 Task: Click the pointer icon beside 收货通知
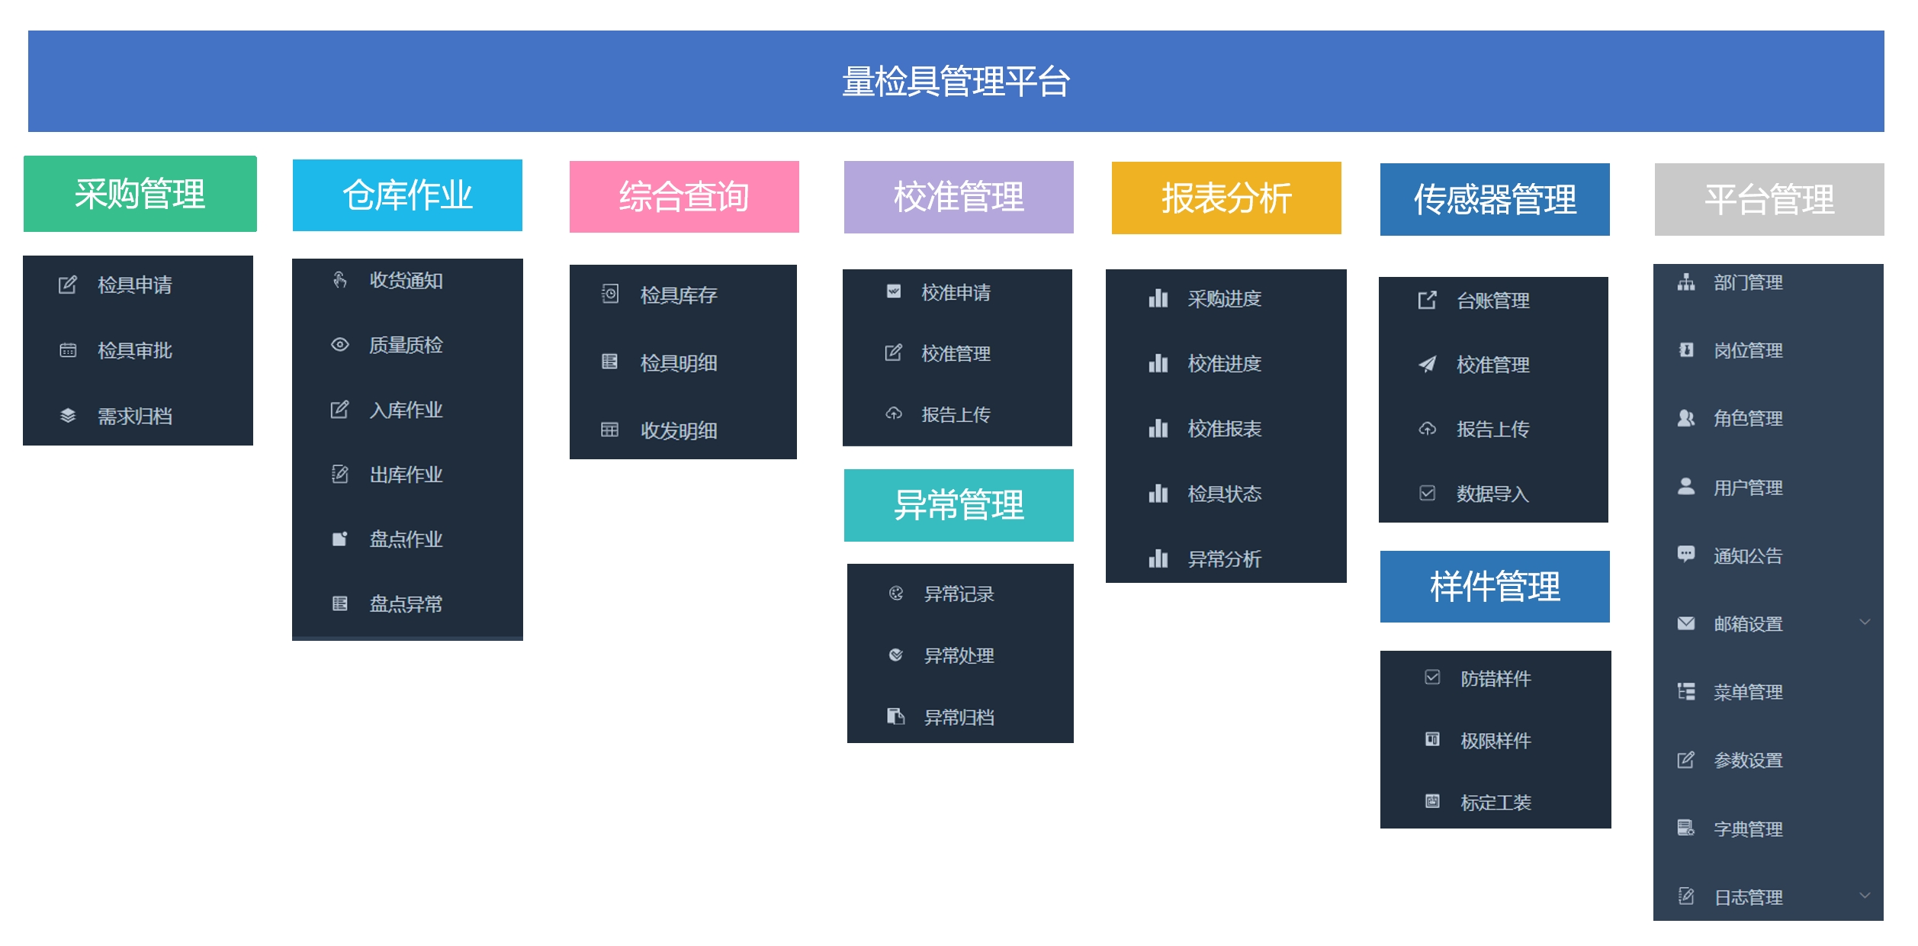(x=340, y=281)
